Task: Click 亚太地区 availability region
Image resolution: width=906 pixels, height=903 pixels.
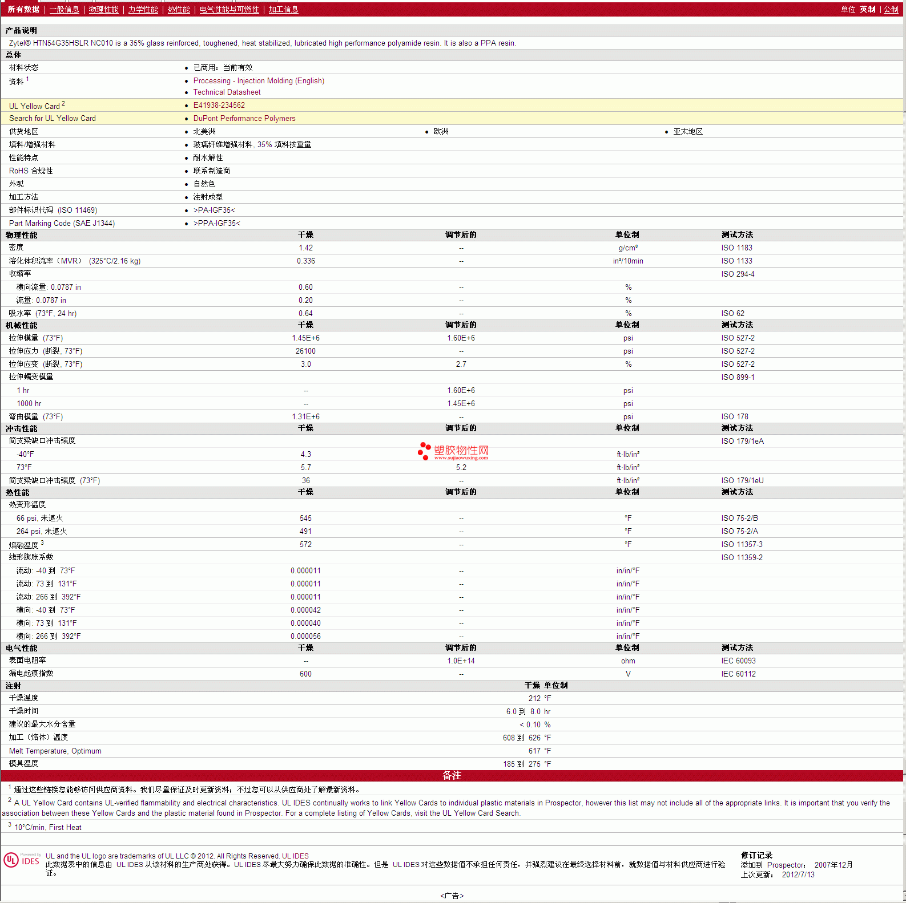Action: coord(688,132)
